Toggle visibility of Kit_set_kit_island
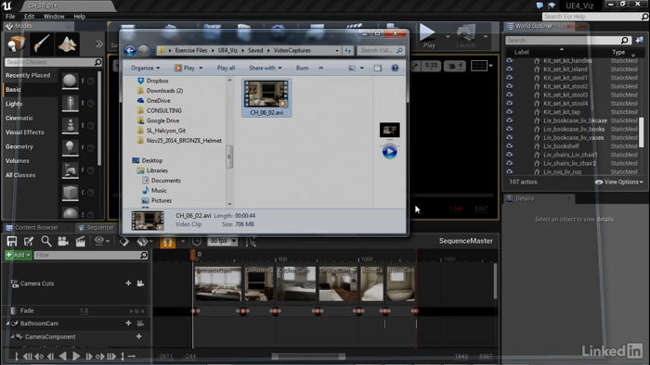 point(509,69)
